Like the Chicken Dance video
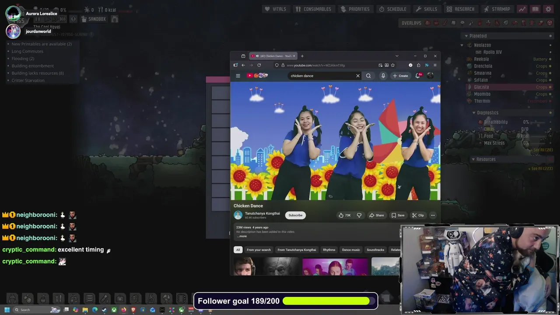 (x=344, y=215)
